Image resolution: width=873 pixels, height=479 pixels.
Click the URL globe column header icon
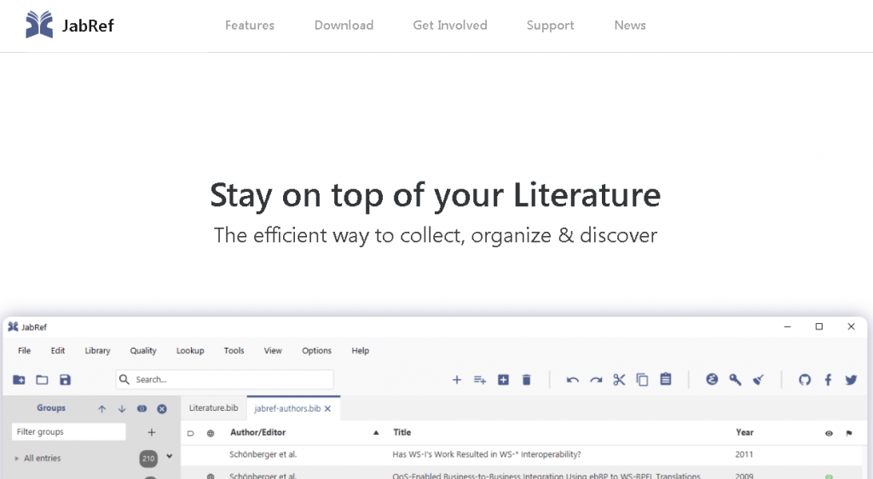click(x=211, y=433)
